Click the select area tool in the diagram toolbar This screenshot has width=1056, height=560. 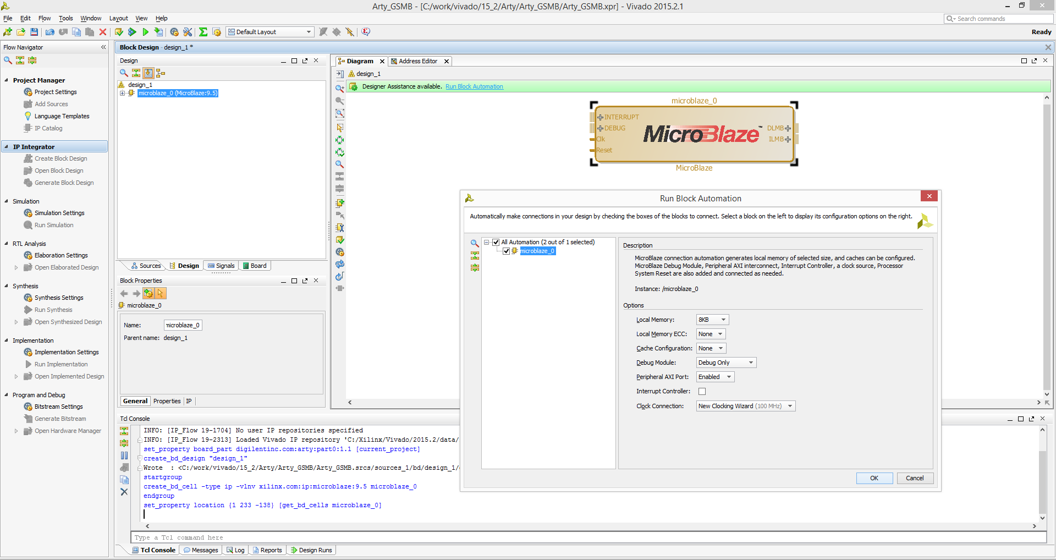click(x=340, y=127)
